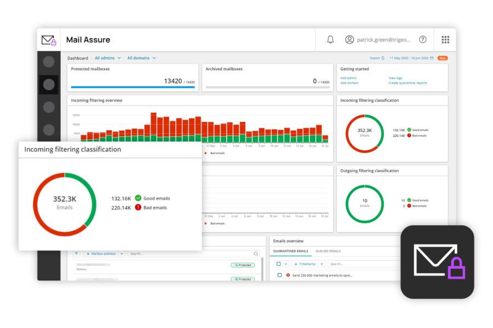This screenshot has width=493, height=328.
Task: Select the second sidebar navigation icon
Action: coord(49,84)
